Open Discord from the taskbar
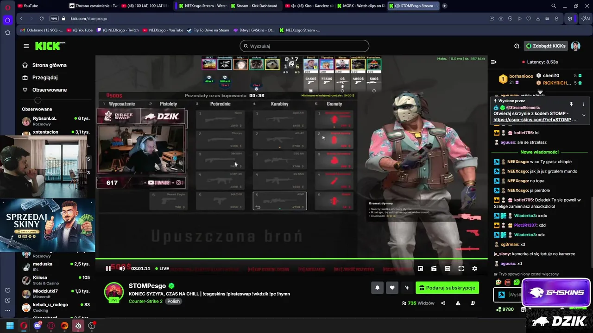 38,326
